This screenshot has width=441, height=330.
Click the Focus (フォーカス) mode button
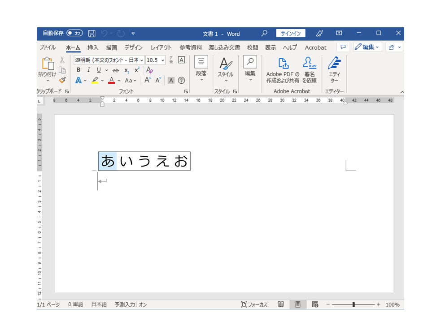click(x=254, y=304)
